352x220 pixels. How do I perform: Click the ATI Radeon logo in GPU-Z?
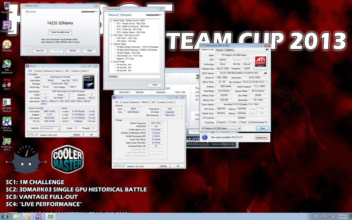point(260,61)
